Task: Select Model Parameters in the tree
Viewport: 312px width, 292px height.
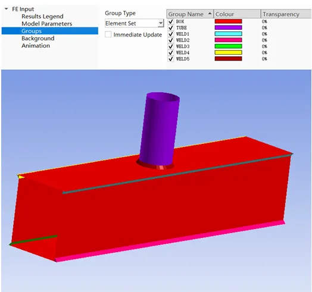Action: tap(47, 24)
